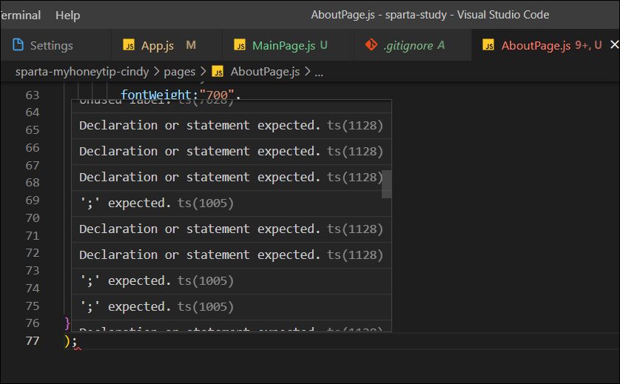Viewport: 620px width, 384px height.
Task: Click the JS icon on AboutPage.js tab
Action: (x=488, y=44)
